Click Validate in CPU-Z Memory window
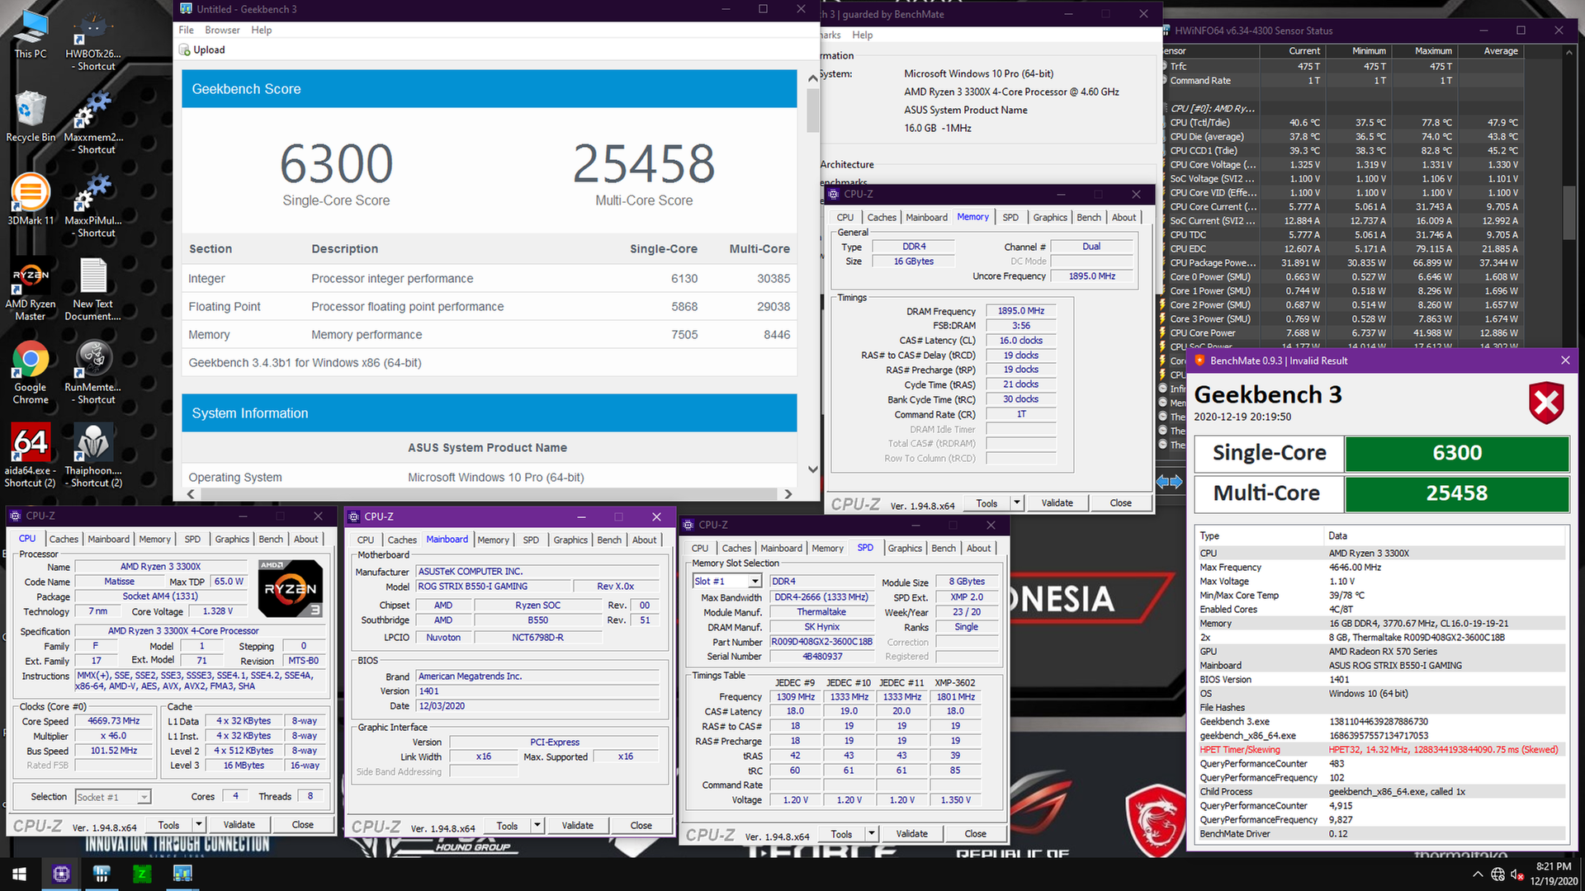 [1057, 503]
